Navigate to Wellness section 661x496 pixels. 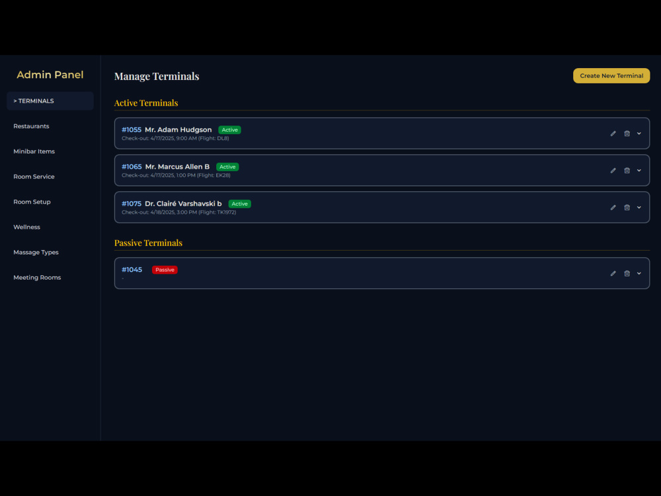coord(26,227)
